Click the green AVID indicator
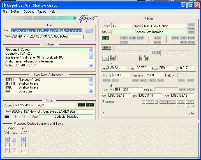Screen dimensions: 201x160 106,38
